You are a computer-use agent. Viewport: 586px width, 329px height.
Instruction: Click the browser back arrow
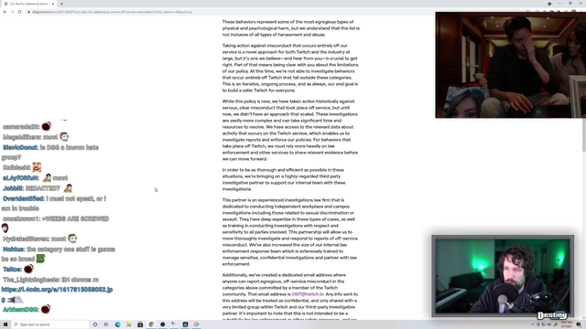click(x=5, y=12)
